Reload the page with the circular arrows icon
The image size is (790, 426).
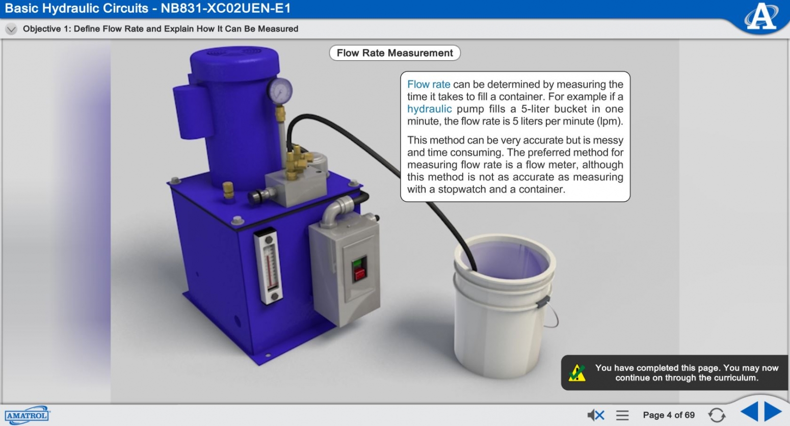[717, 415]
